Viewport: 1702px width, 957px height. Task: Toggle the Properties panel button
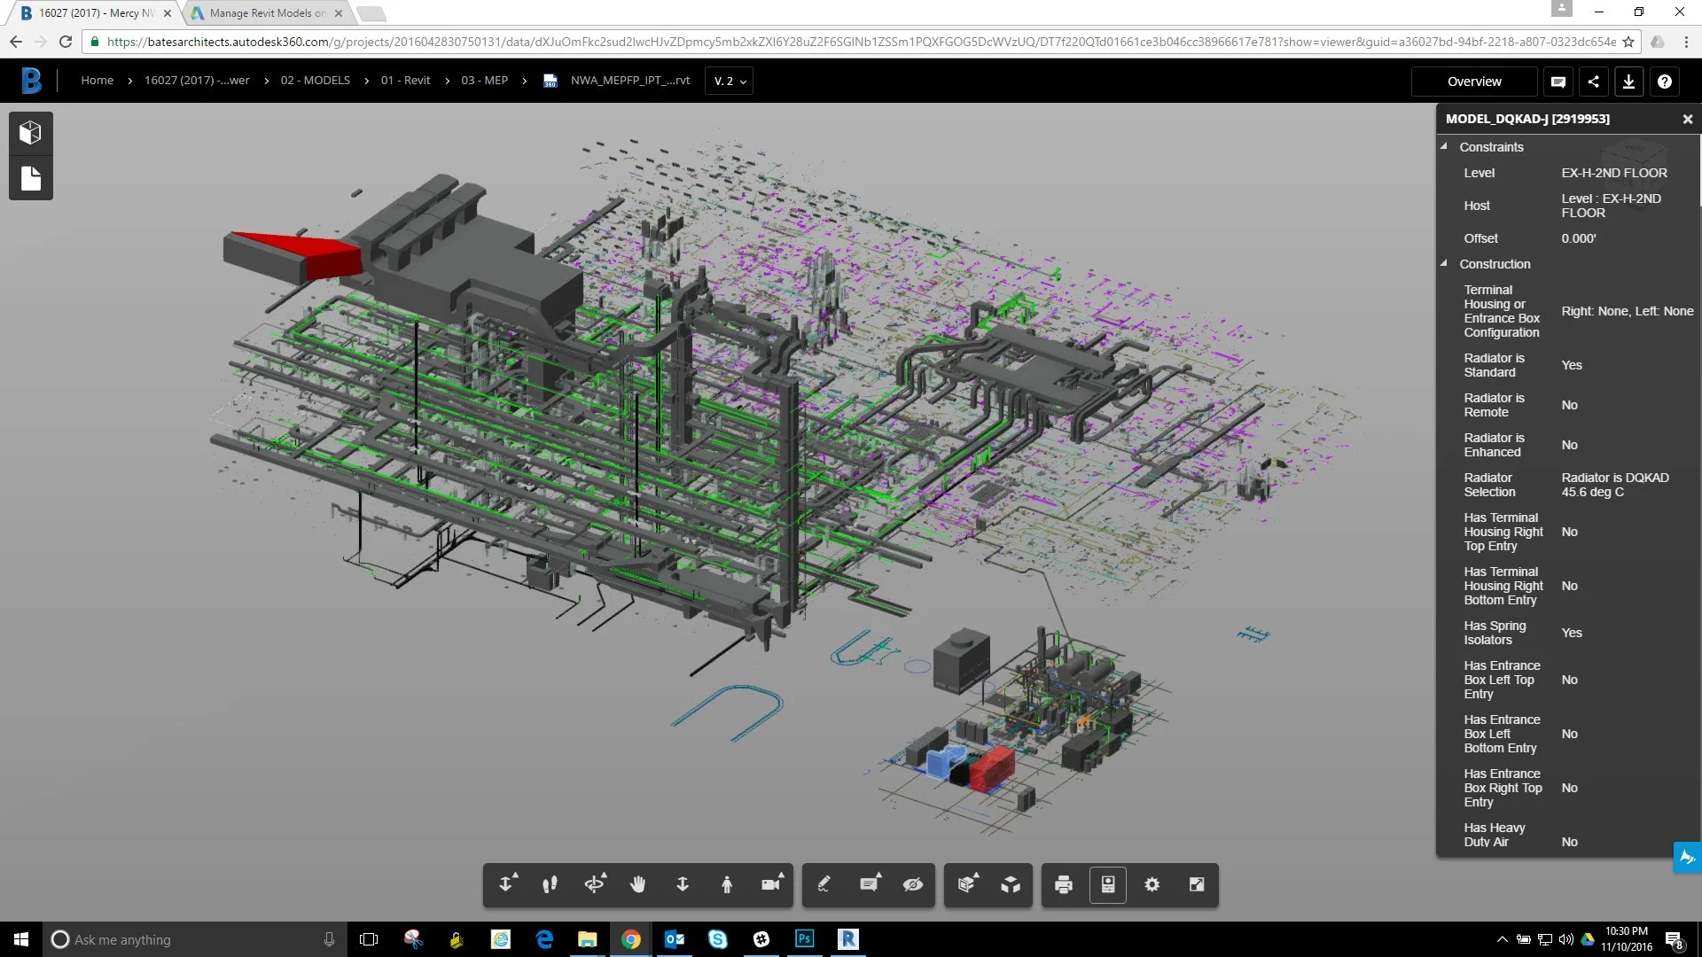tap(1108, 883)
